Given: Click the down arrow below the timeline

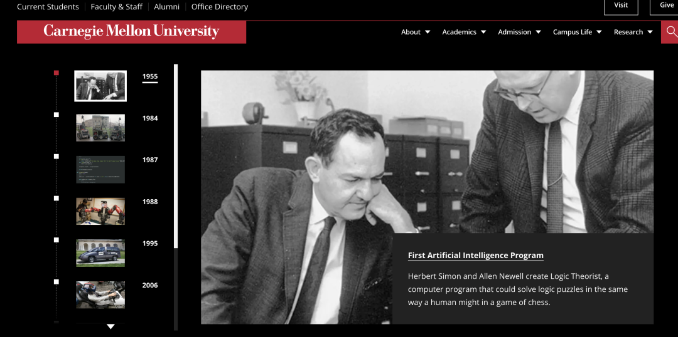Looking at the screenshot, I should tap(110, 326).
